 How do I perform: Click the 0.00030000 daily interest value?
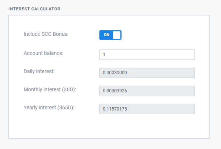point(115,73)
